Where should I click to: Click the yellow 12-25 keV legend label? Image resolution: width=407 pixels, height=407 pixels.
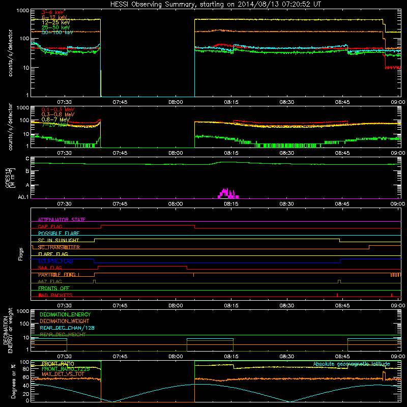55,22
